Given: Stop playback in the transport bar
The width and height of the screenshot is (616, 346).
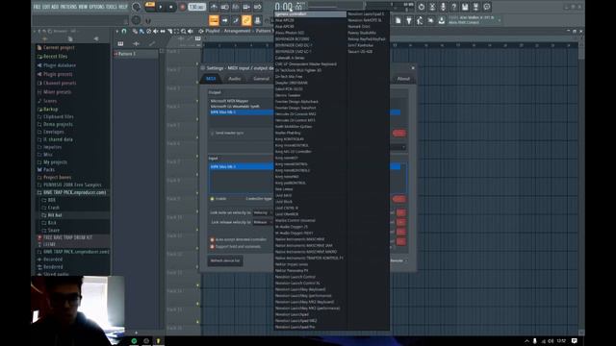Looking at the screenshot, I should (x=171, y=7).
